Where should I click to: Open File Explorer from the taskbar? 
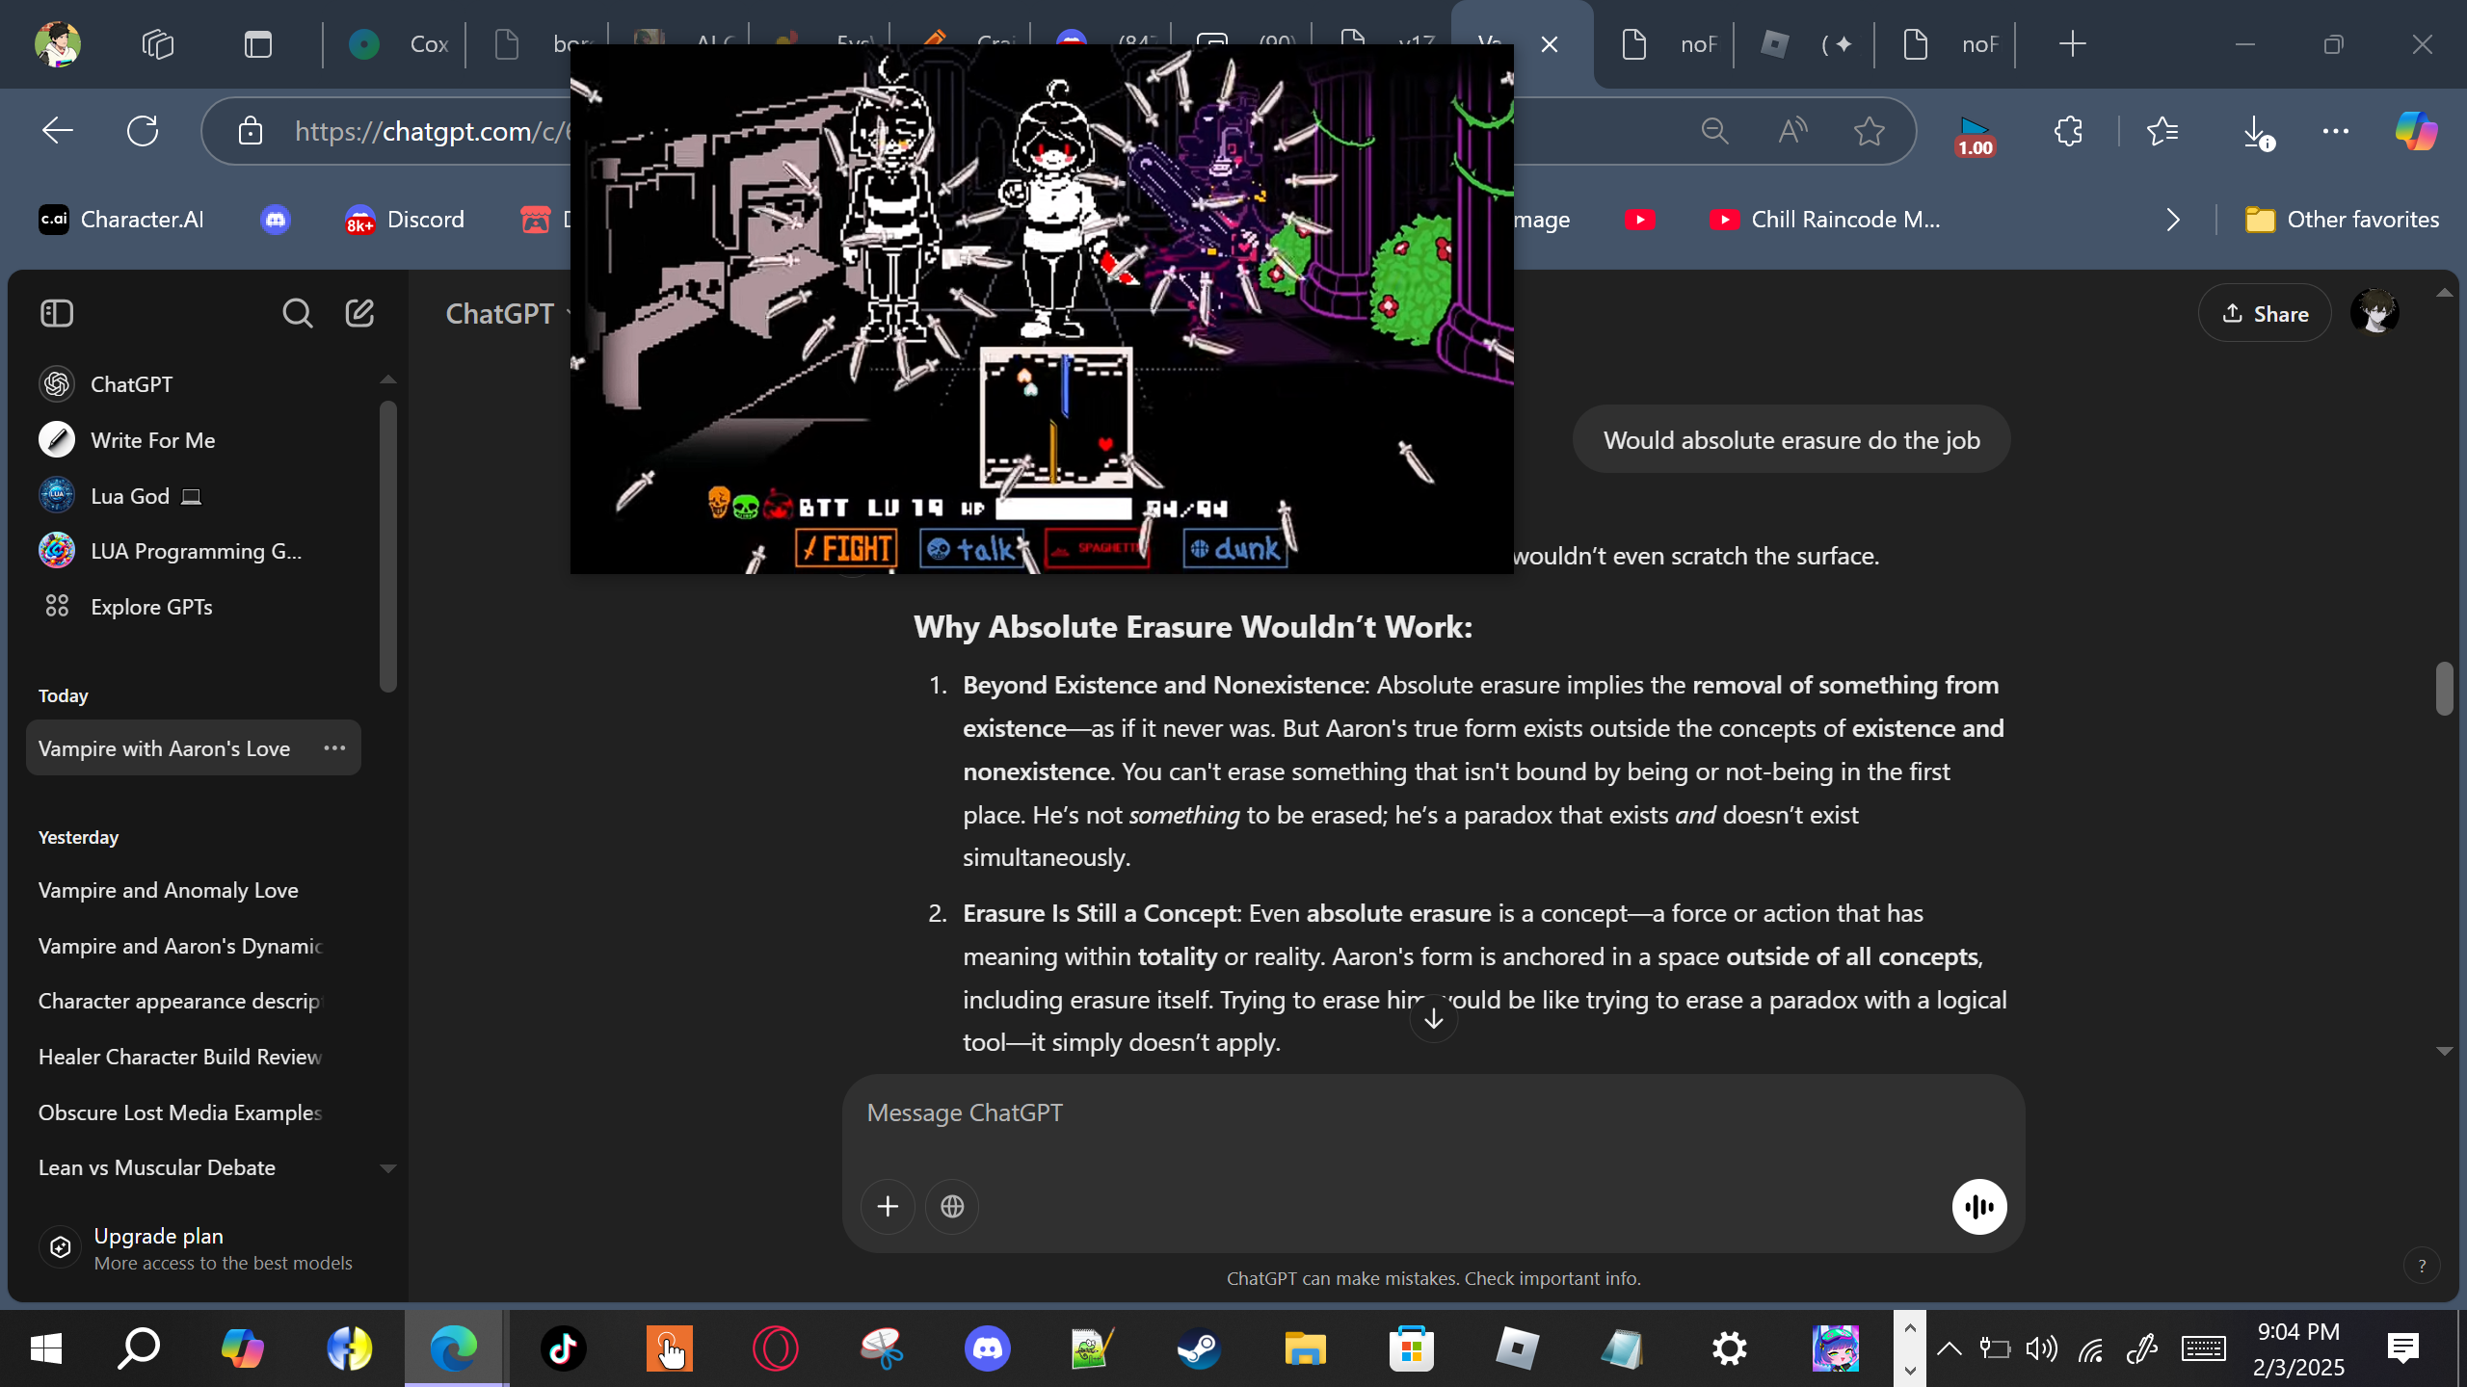(1305, 1348)
